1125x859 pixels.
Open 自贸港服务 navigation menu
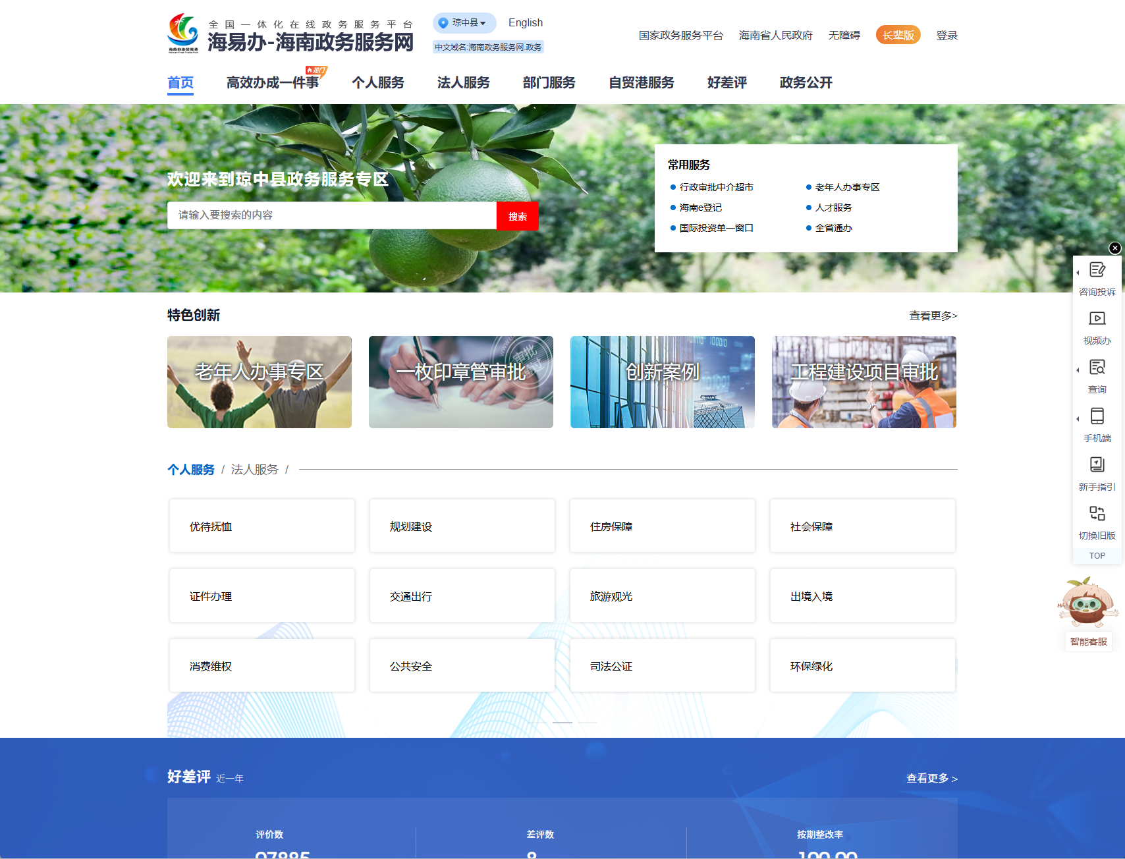[642, 82]
